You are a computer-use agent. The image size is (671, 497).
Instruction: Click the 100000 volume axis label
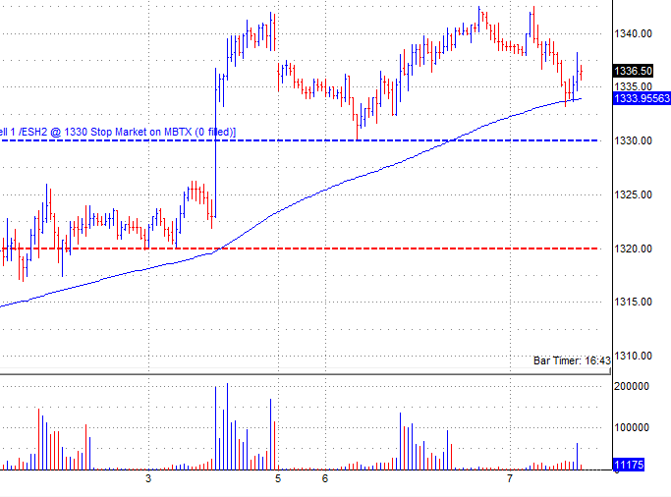coord(632,427)
